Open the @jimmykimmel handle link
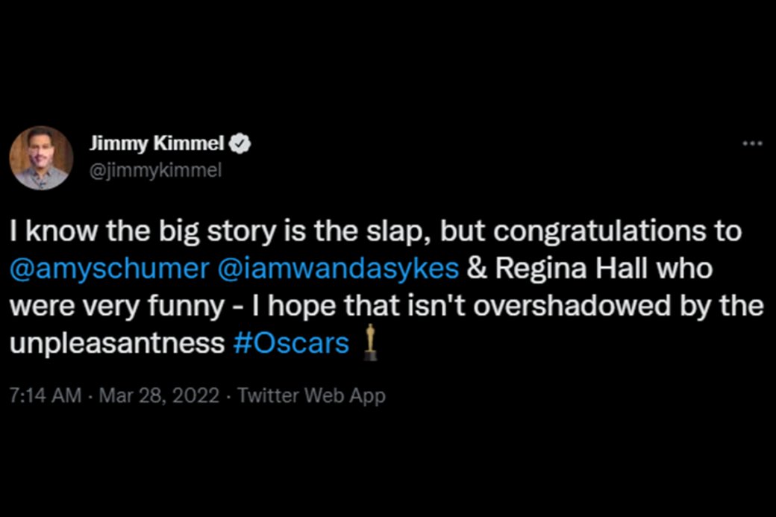This screenshot has width=776, height=517. point(155,171)
